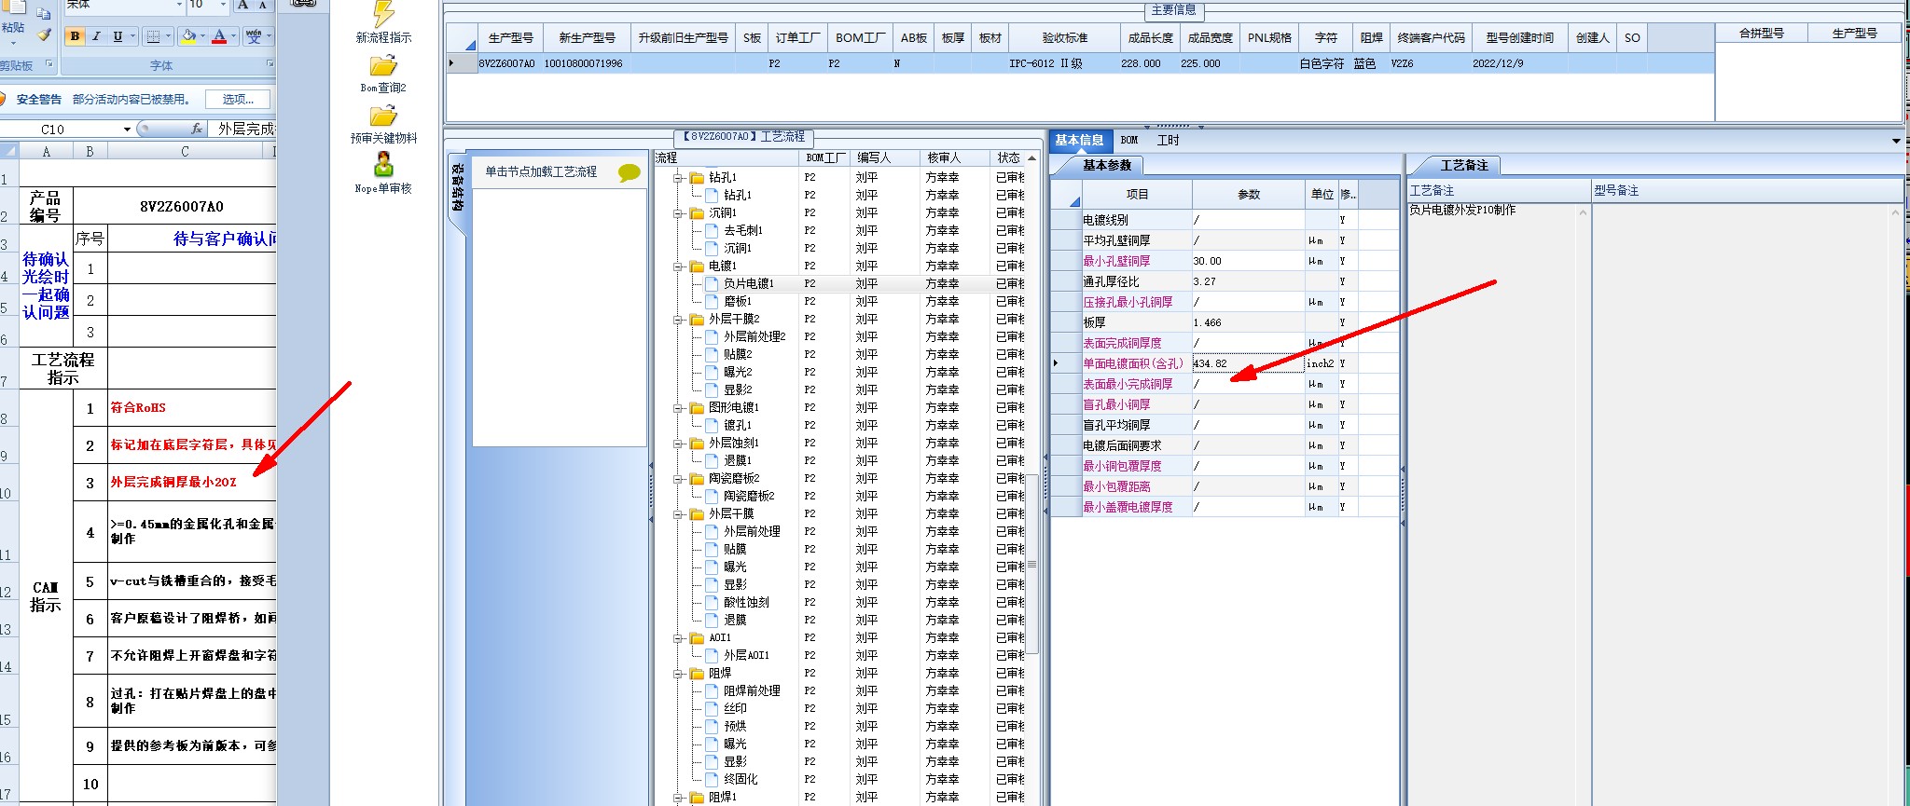The width and height of the screenshot is (1910, 806).
Task: Select the 基本参数 tab
Action: 1106,165
